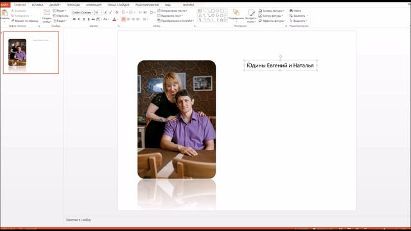Click the Find (Найти) binoculars icon

click(x=291, y=11)
